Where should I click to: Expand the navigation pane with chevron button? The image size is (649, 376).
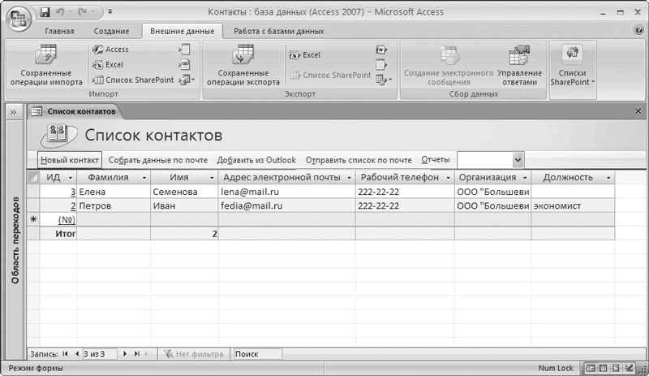[x=14, y=112]
